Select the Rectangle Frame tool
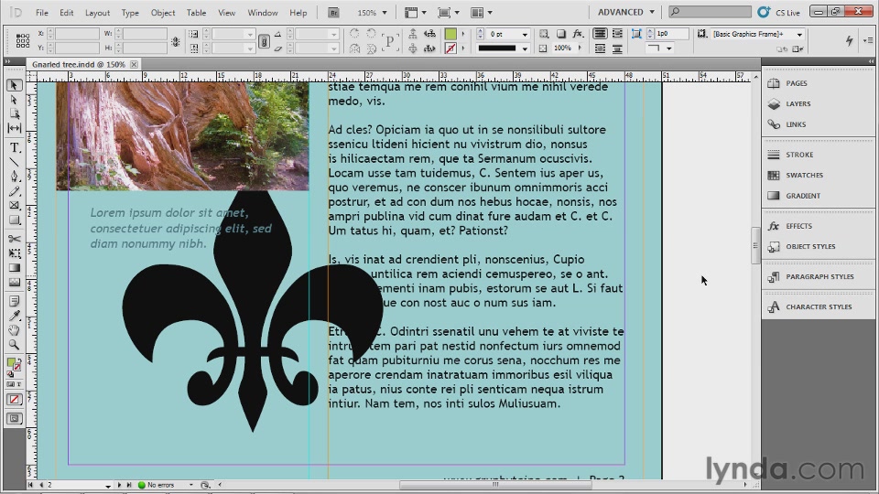The width and height of the screenshot is (879, 494). tap(14, 206)
